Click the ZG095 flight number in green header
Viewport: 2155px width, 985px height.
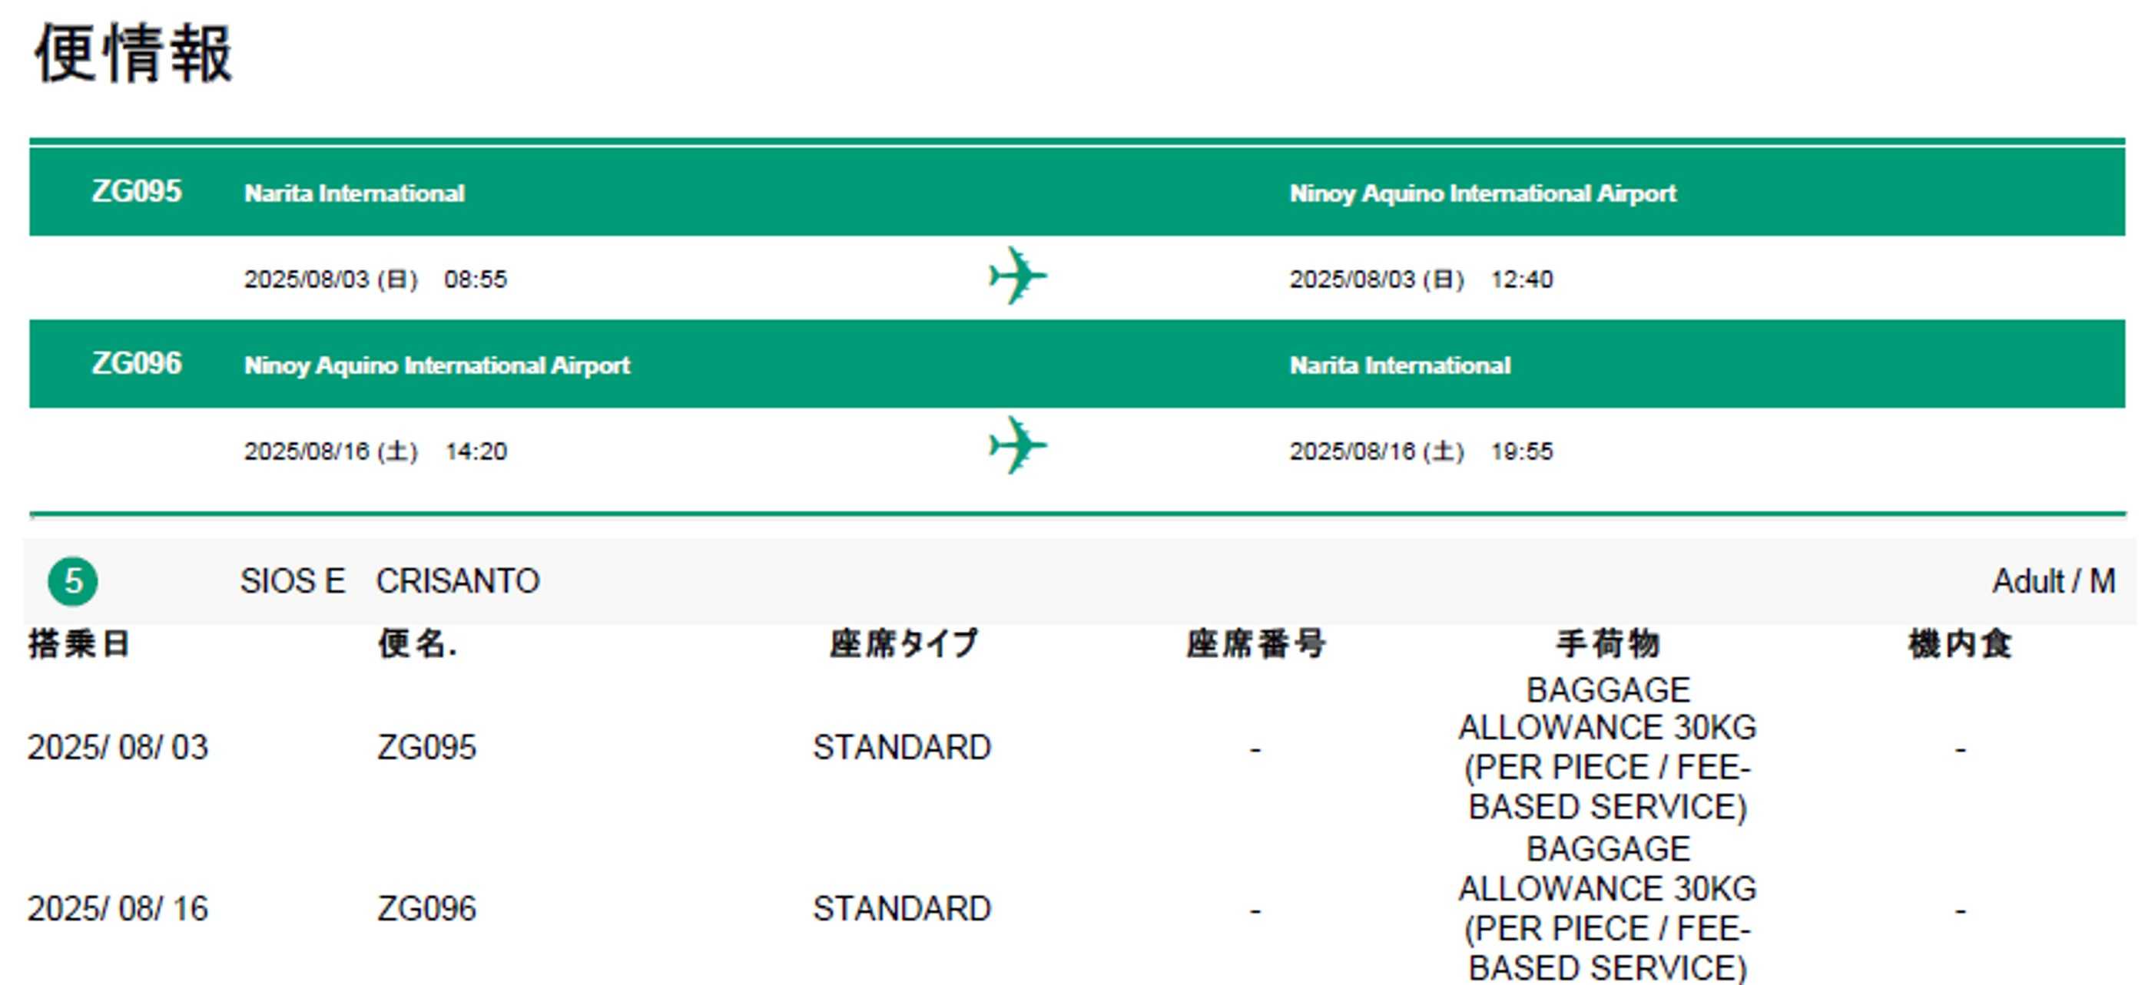(x=136, y=191)
